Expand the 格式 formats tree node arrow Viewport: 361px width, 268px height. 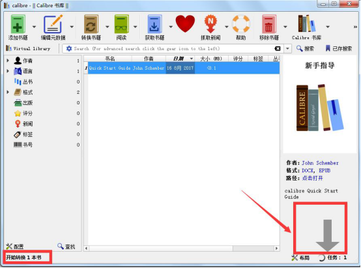8,92
